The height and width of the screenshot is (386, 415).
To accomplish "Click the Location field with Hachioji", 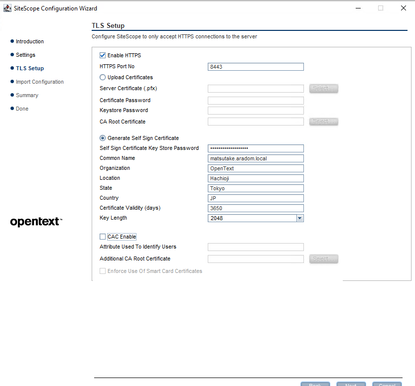I will click(256, 179).
